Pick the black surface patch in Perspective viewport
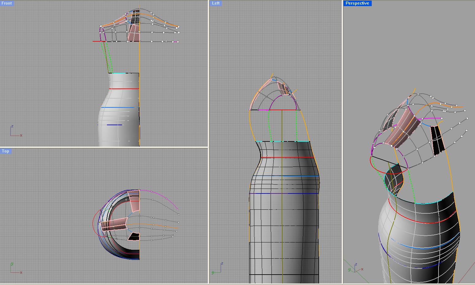 [x=437, y=139]
